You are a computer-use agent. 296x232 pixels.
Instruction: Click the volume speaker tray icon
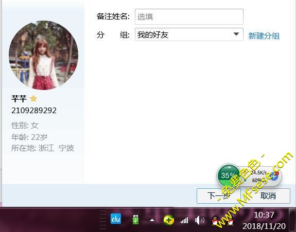(x=199, y=220)
